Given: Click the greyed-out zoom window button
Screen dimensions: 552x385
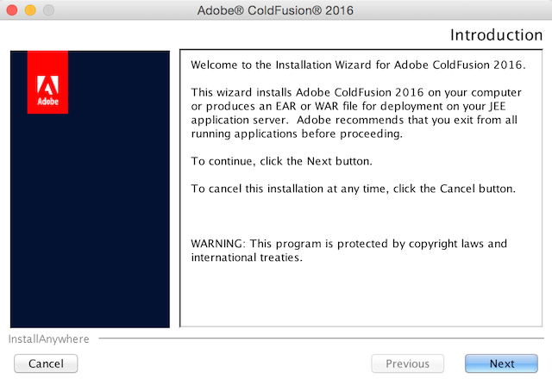Looking at the screenshot, I should pyautogui.click(x=48, y=10).
